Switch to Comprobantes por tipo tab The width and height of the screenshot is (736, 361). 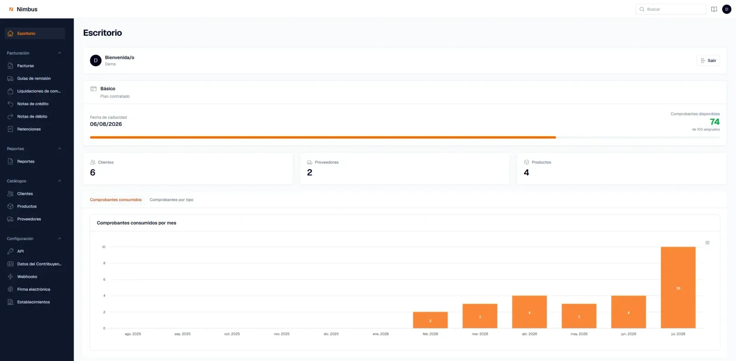click(x=172, y=200)
